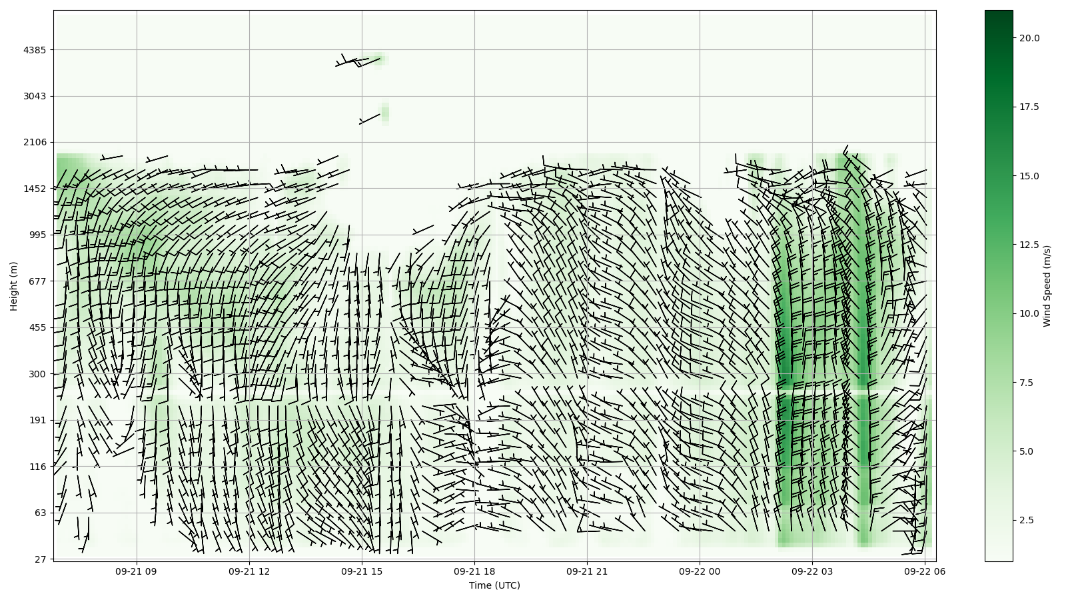The image size is (1066, 600).
Task: Click the 20.0 colorbar tick label
Action: (1029, 38)
